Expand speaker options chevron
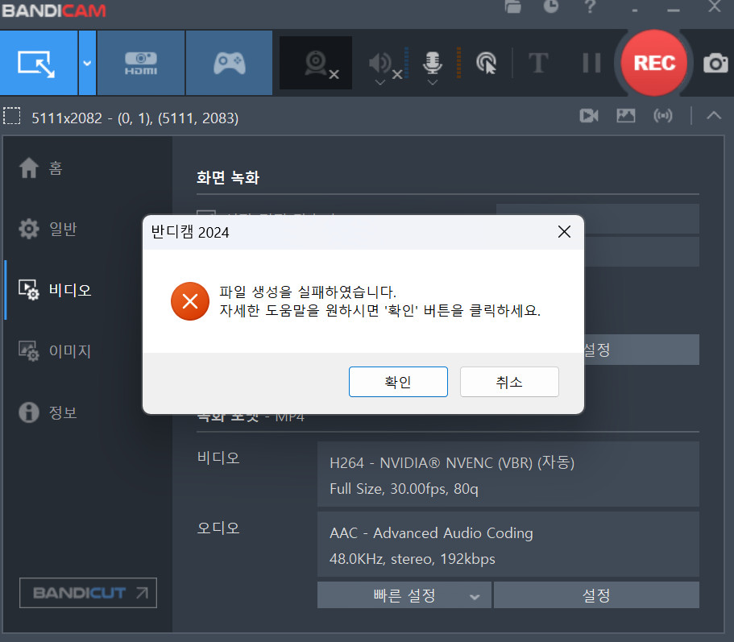734x642 pixels. (x=380, y=83)
